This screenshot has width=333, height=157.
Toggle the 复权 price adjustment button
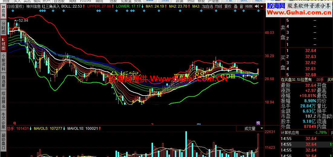pyautogui.click(x=228, y=6)
